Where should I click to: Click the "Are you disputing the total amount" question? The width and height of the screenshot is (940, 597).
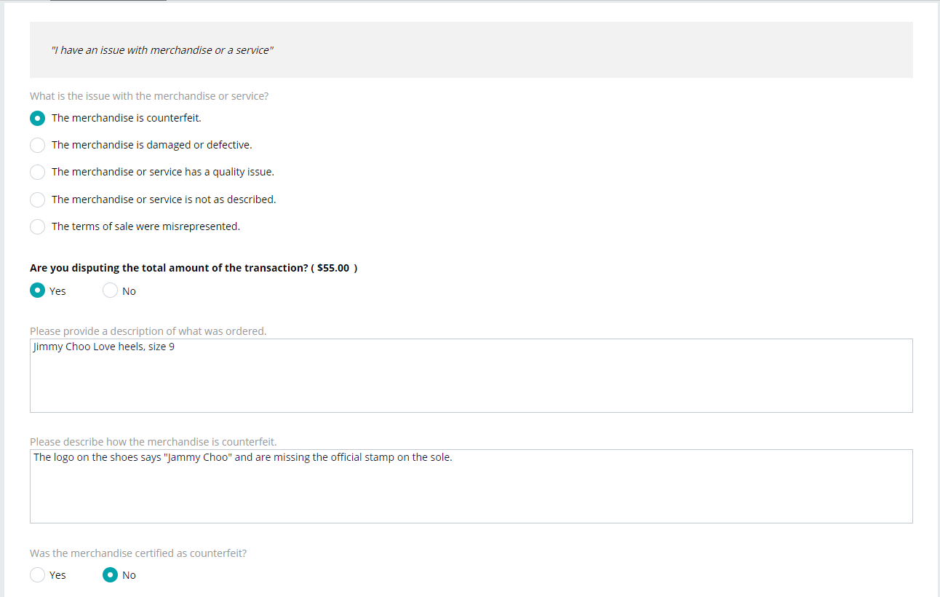tap(169, 268)
